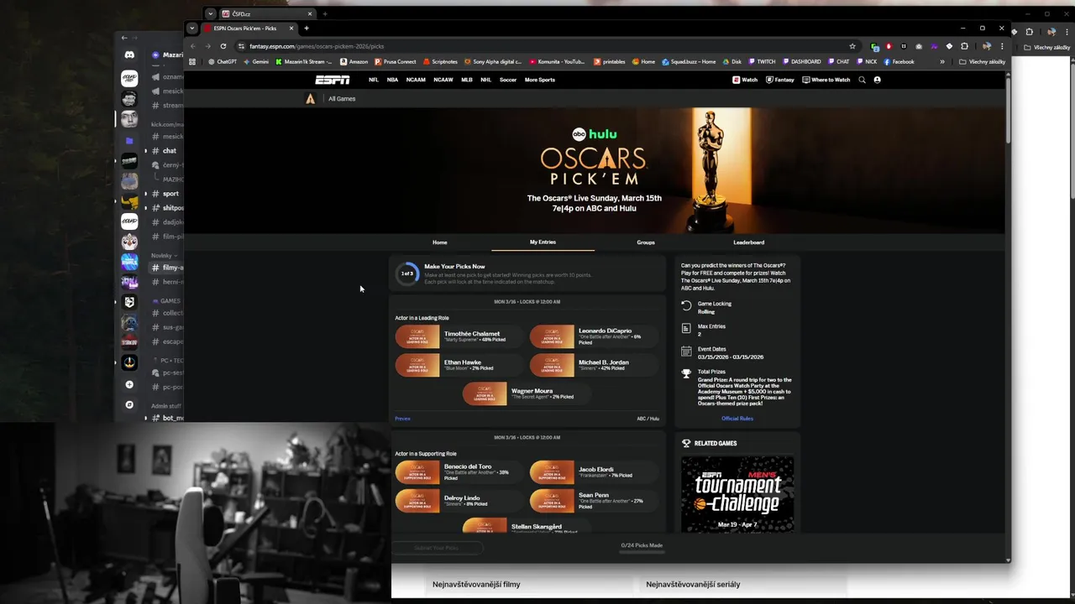Open Where to Watch in ESPN header
Viewport: 1075px width, 604px height.
click(826, 80)
